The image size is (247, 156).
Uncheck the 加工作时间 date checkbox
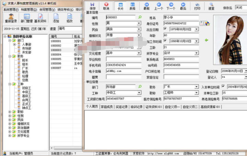click(x=165, y=41)
